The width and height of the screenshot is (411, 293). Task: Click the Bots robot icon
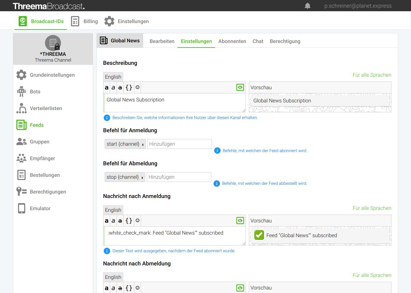click(x=22, y=91)
